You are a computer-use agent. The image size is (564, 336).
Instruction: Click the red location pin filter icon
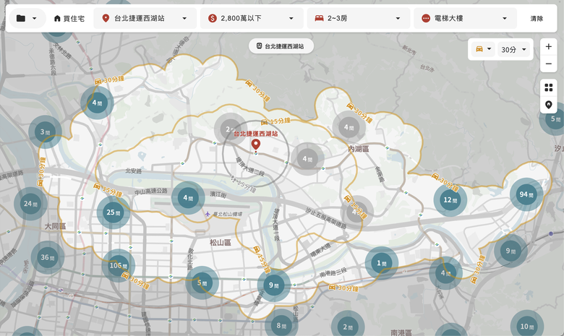[x=106, y=18]
